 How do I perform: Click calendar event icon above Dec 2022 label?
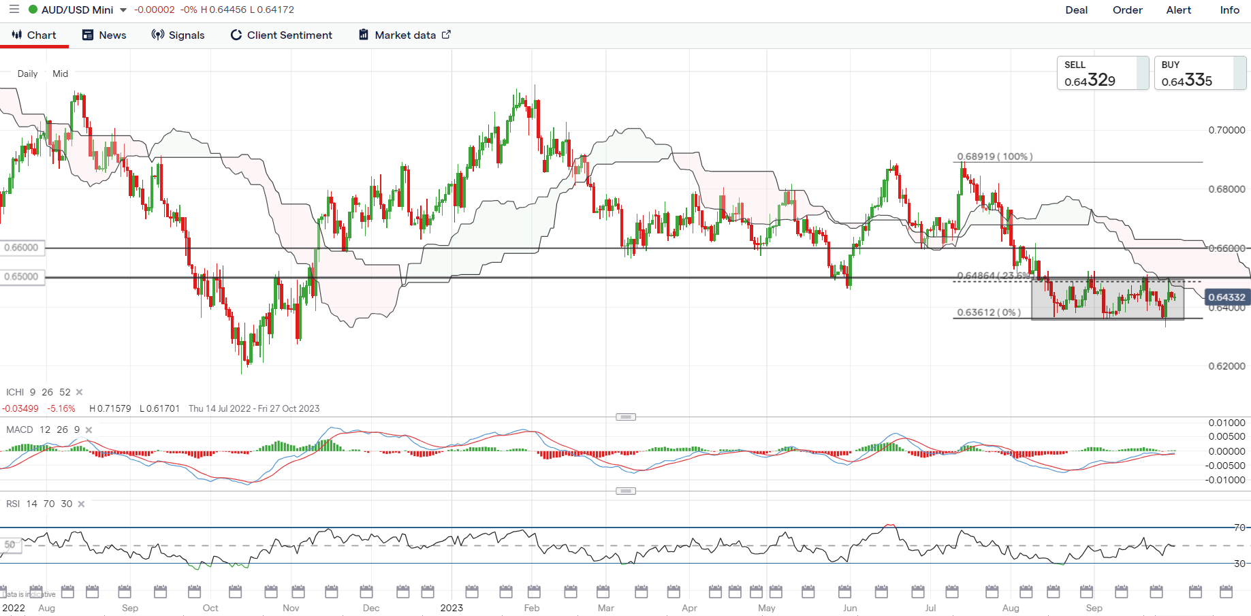coord(366,591)
